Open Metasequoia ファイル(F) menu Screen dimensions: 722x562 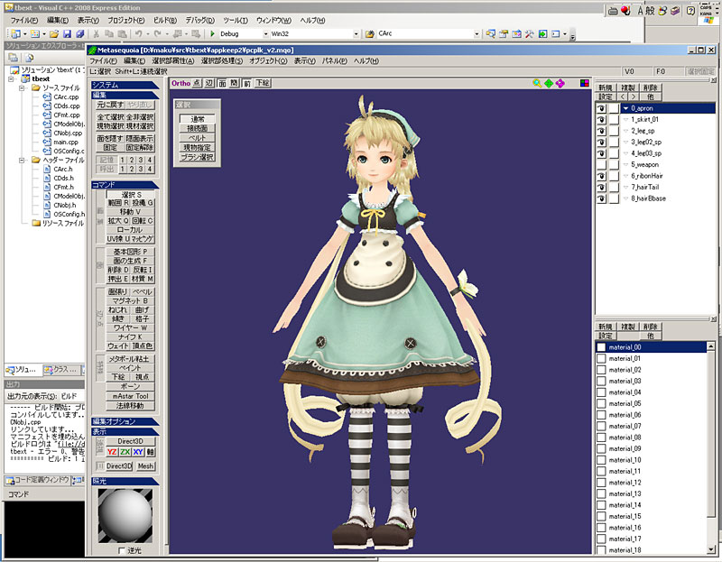(103, 61)
